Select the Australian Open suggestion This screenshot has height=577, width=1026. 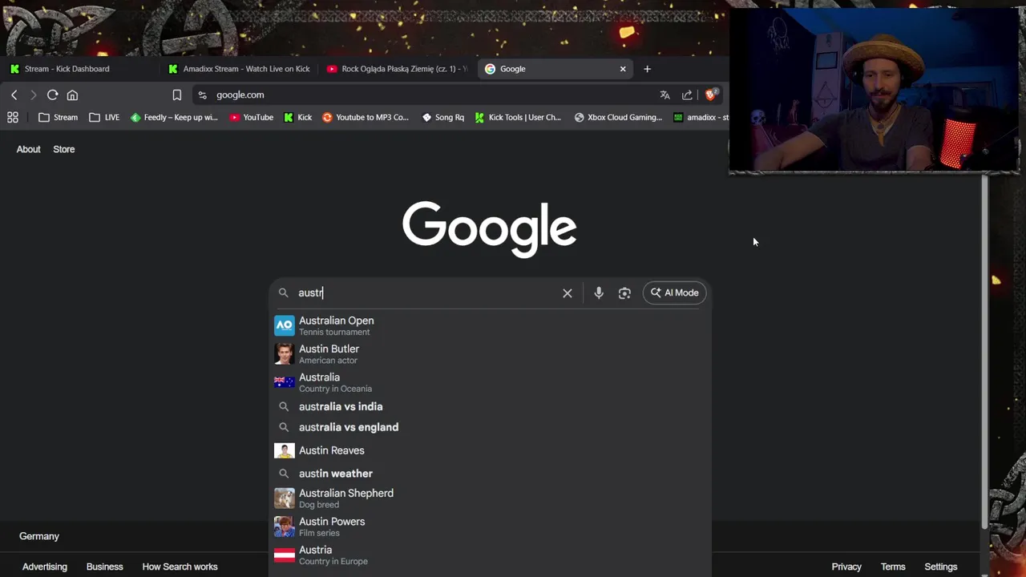click(x=490, y=325)
